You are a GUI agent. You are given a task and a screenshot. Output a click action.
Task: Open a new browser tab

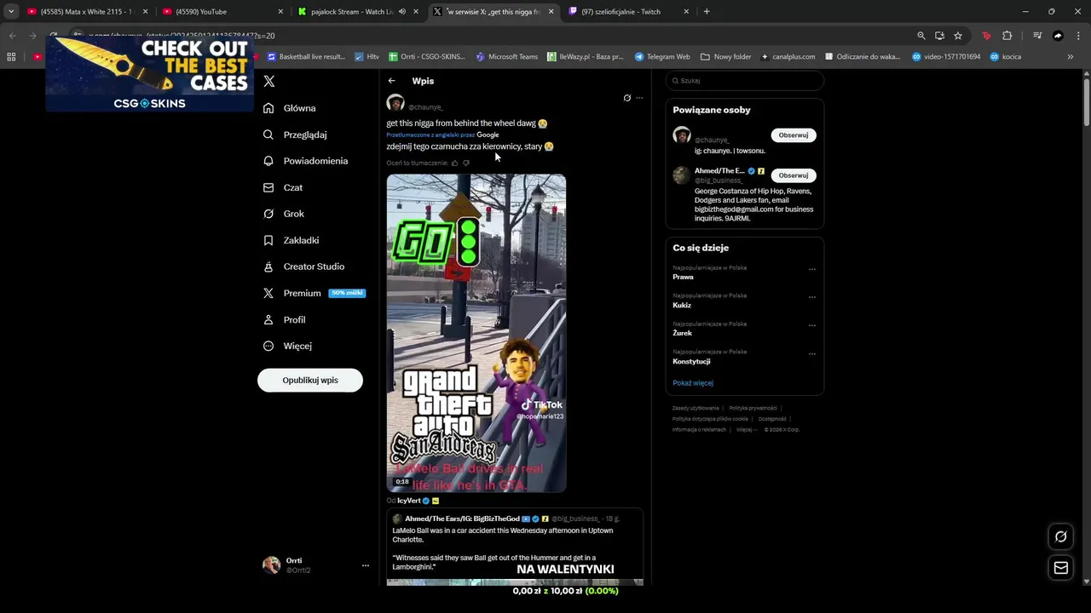pos(707,12)
